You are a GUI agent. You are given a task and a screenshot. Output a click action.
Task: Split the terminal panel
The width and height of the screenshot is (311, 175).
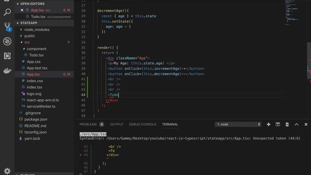tap(277, 124)
